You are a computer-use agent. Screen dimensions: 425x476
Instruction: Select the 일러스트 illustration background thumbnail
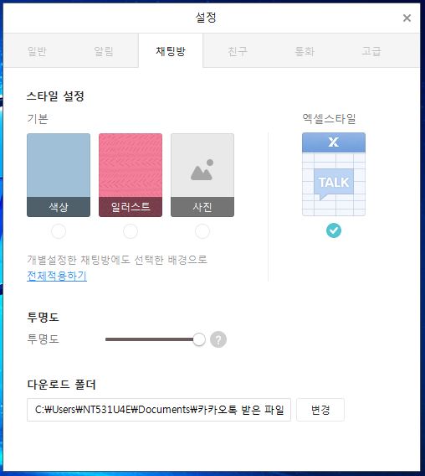coord(131,175)
